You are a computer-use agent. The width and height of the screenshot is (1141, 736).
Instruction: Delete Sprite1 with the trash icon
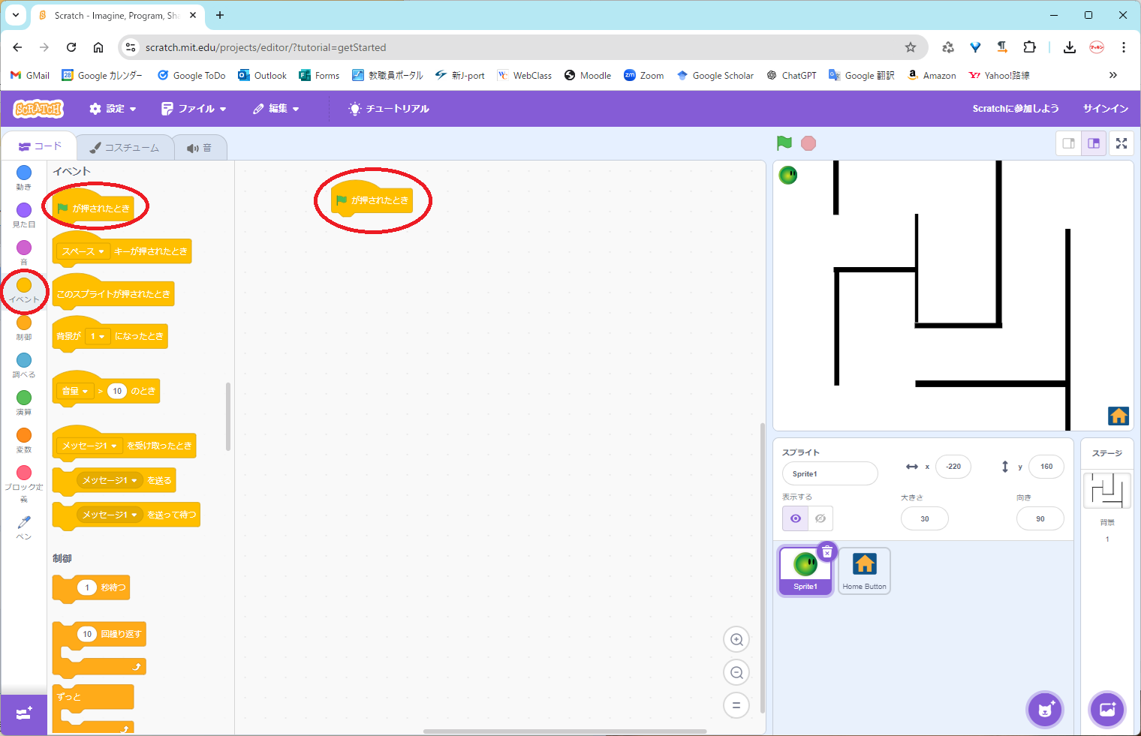[826, 552]
